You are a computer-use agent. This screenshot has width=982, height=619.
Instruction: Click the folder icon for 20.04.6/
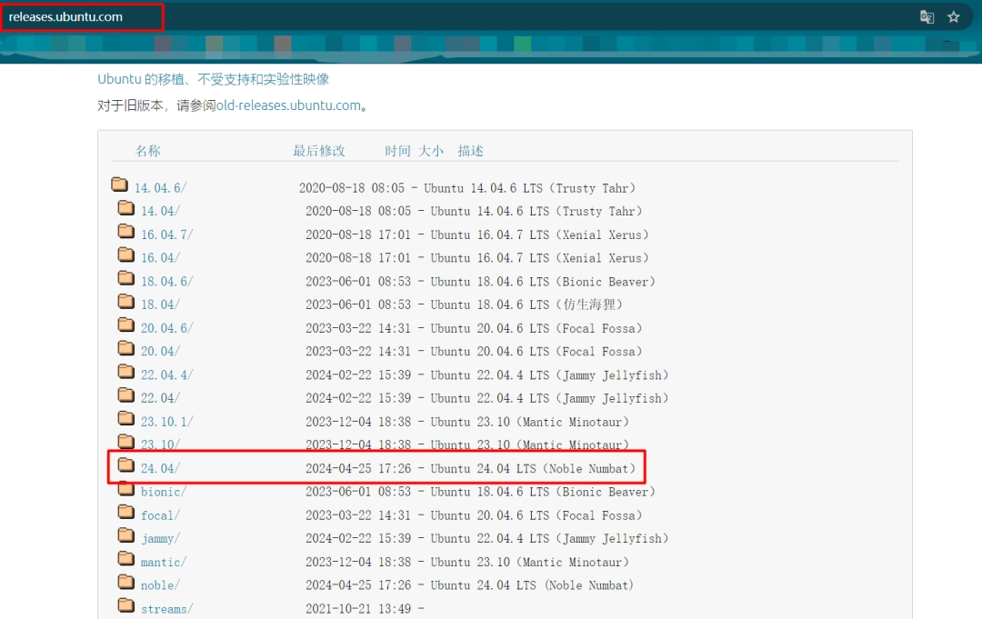point(125,324)
